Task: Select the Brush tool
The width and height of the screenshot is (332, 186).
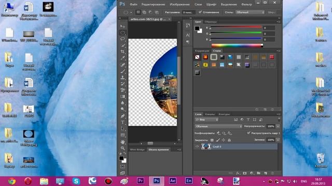Action: click(x=122, y=71)
